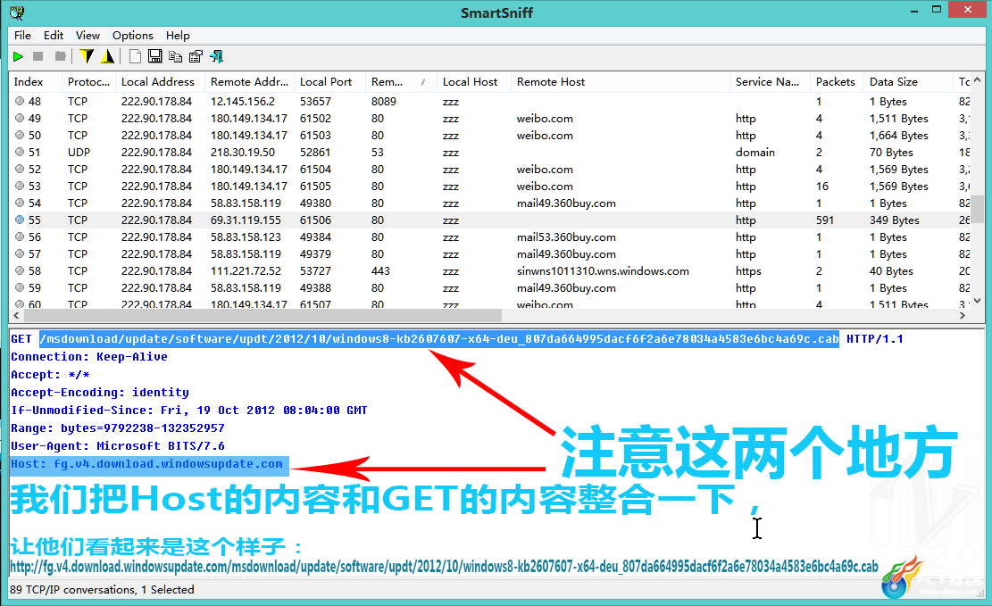
Task: Sort by the Index column header
Action: point(36,81)
